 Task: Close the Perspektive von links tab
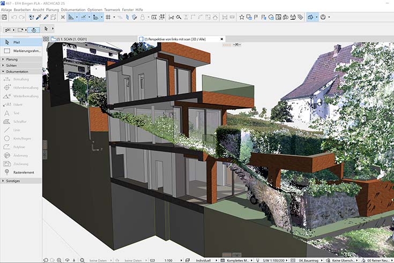222,39
